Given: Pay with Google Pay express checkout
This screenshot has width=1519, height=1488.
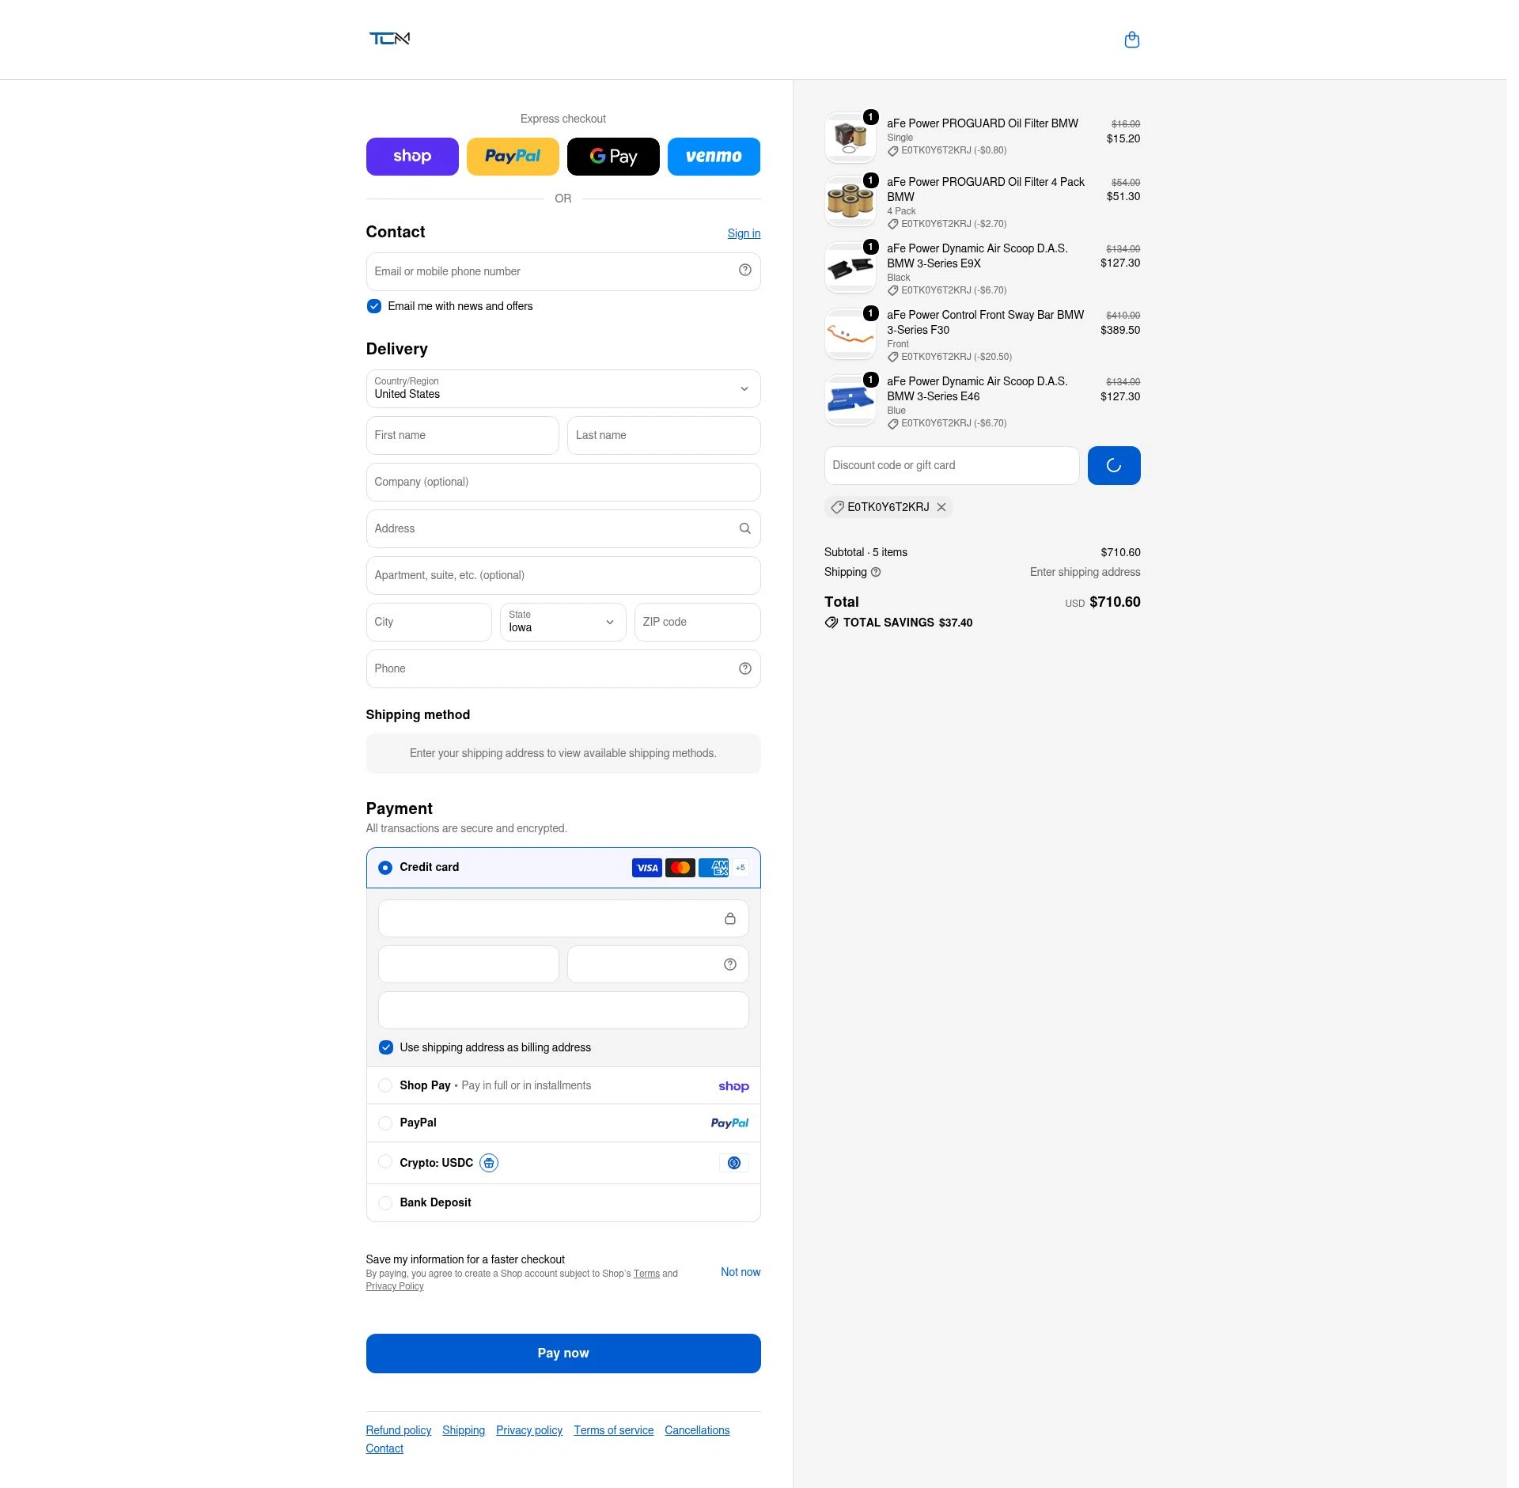Looking at the screenshot, I should [x=613, y=157].
